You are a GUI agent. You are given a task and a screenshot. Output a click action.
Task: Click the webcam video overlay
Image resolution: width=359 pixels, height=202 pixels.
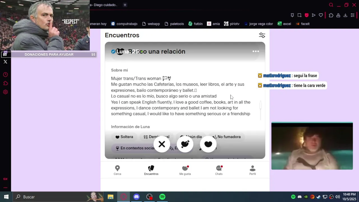click(x=312, y=146)
